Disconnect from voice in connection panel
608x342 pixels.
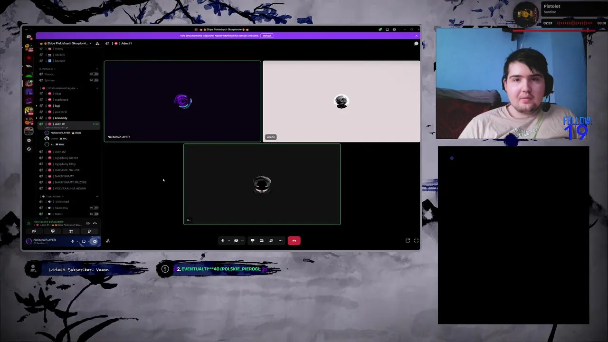point(95,223)
